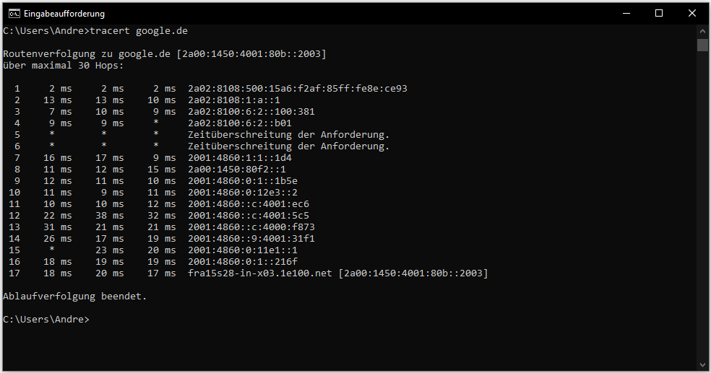Click the Eingabeaufforderung title text
The image size is (711, 373).
tap(64, 14)
